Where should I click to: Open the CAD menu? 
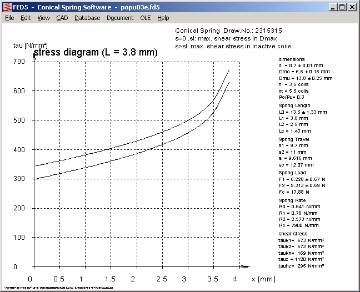(62, 18)
